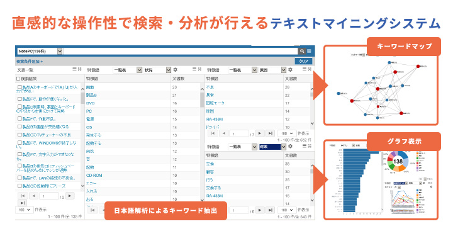Open the graph display charts thumbnail
Screen dimensions: 453x236
click(381, 179)
